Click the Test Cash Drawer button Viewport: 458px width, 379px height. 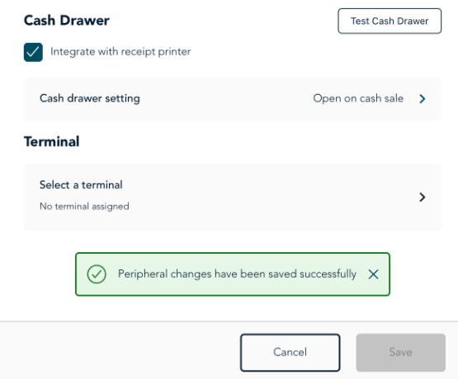click(x=390, y=21)
